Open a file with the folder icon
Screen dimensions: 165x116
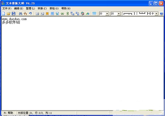tap(8, 13)
